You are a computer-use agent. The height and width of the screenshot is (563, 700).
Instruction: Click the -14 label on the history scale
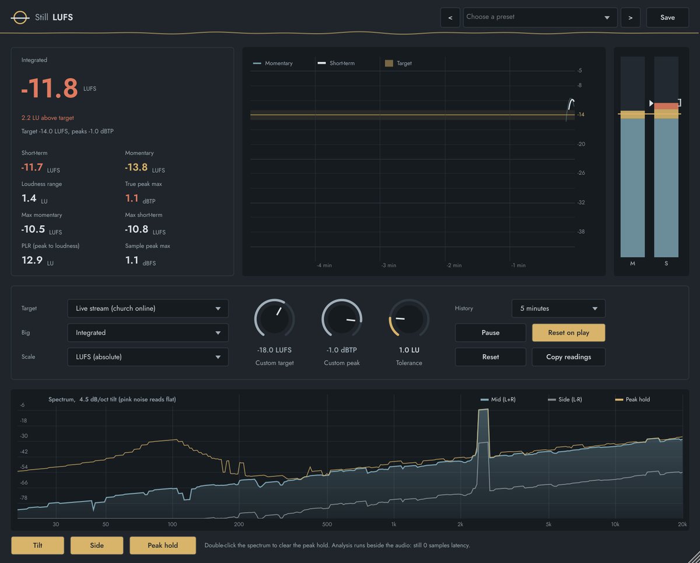point(580,115)
